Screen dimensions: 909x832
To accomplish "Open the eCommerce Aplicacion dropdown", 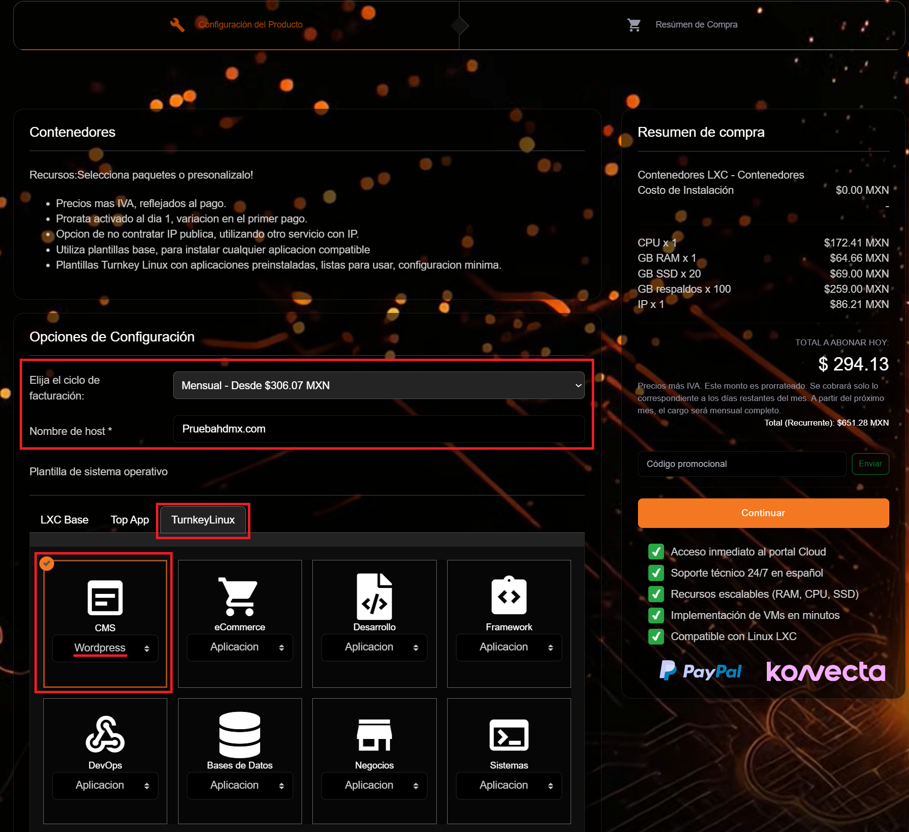I will 239,647.
